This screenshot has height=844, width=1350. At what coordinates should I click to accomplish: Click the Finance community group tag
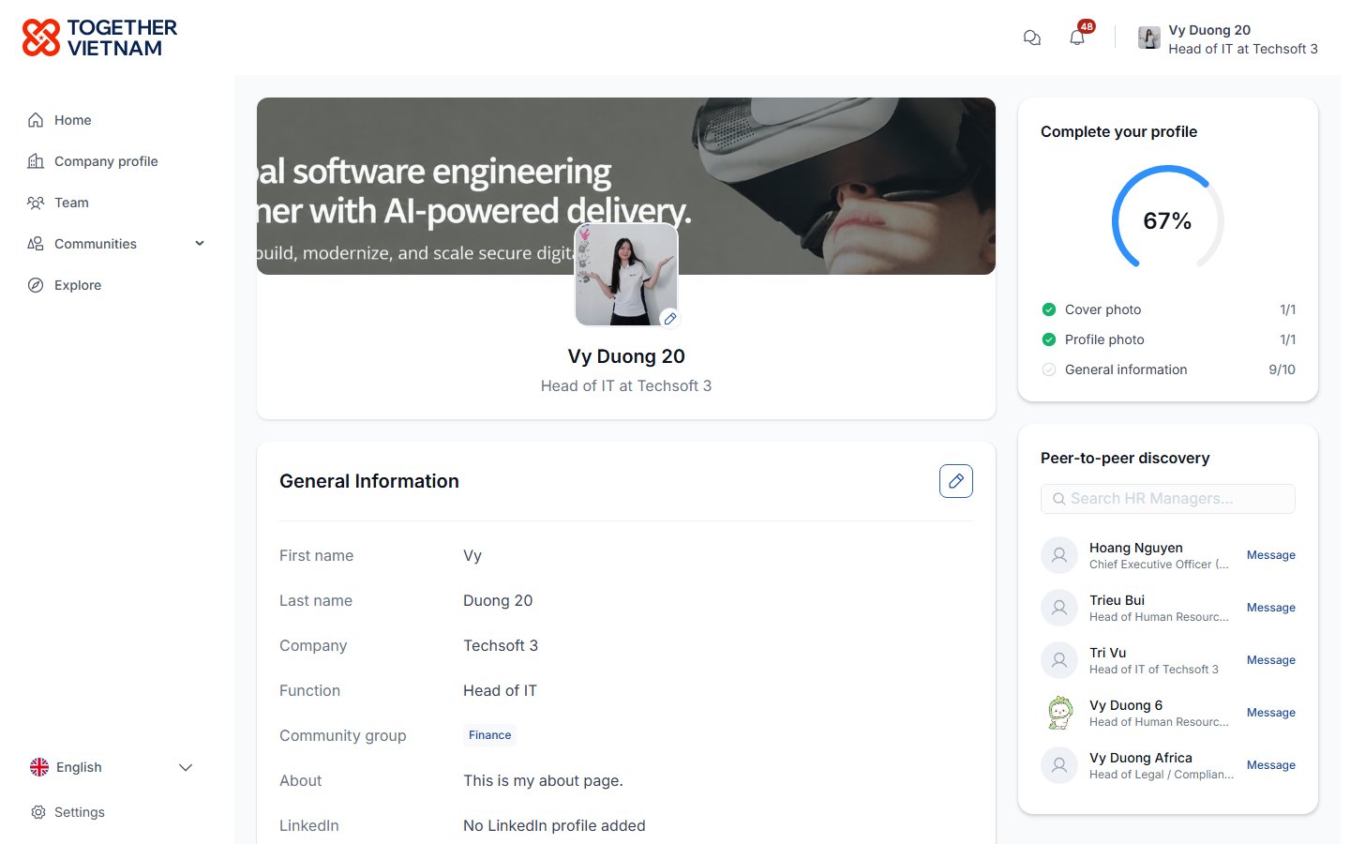tap(490, 735)
